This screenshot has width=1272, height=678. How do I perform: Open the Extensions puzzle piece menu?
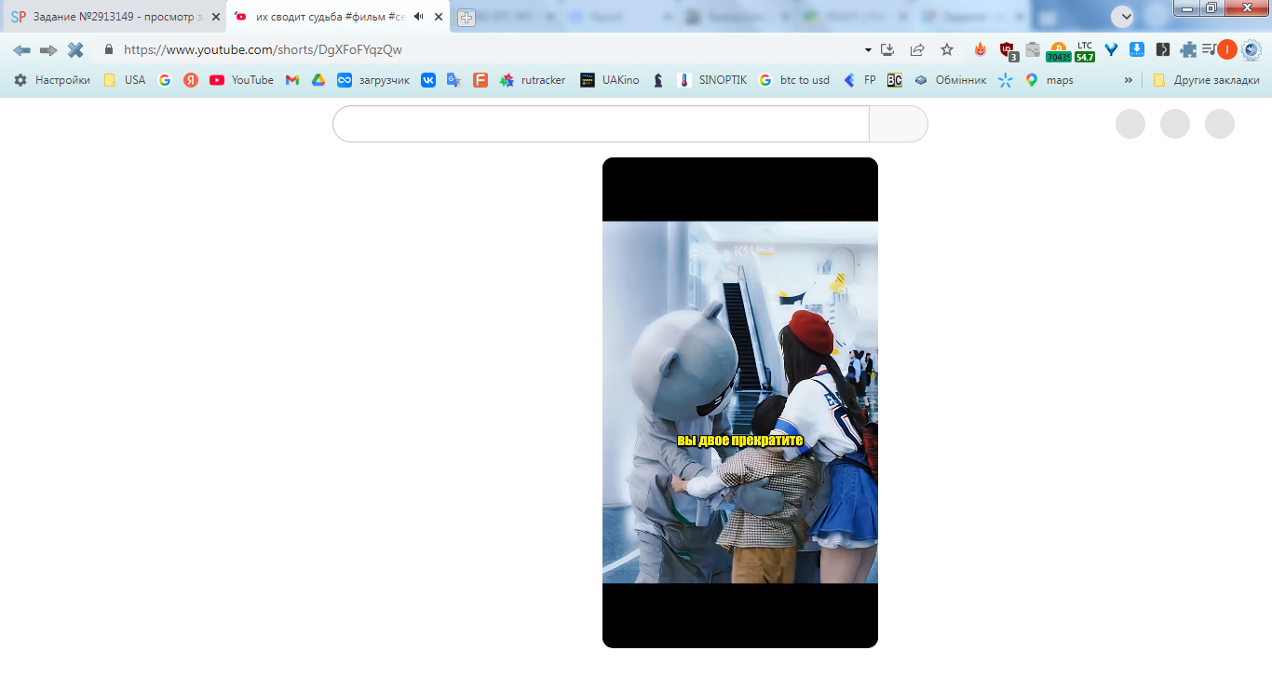point(1188,49)
